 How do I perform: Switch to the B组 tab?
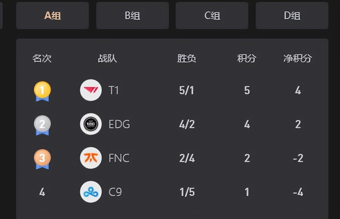[x=132, y=15]
